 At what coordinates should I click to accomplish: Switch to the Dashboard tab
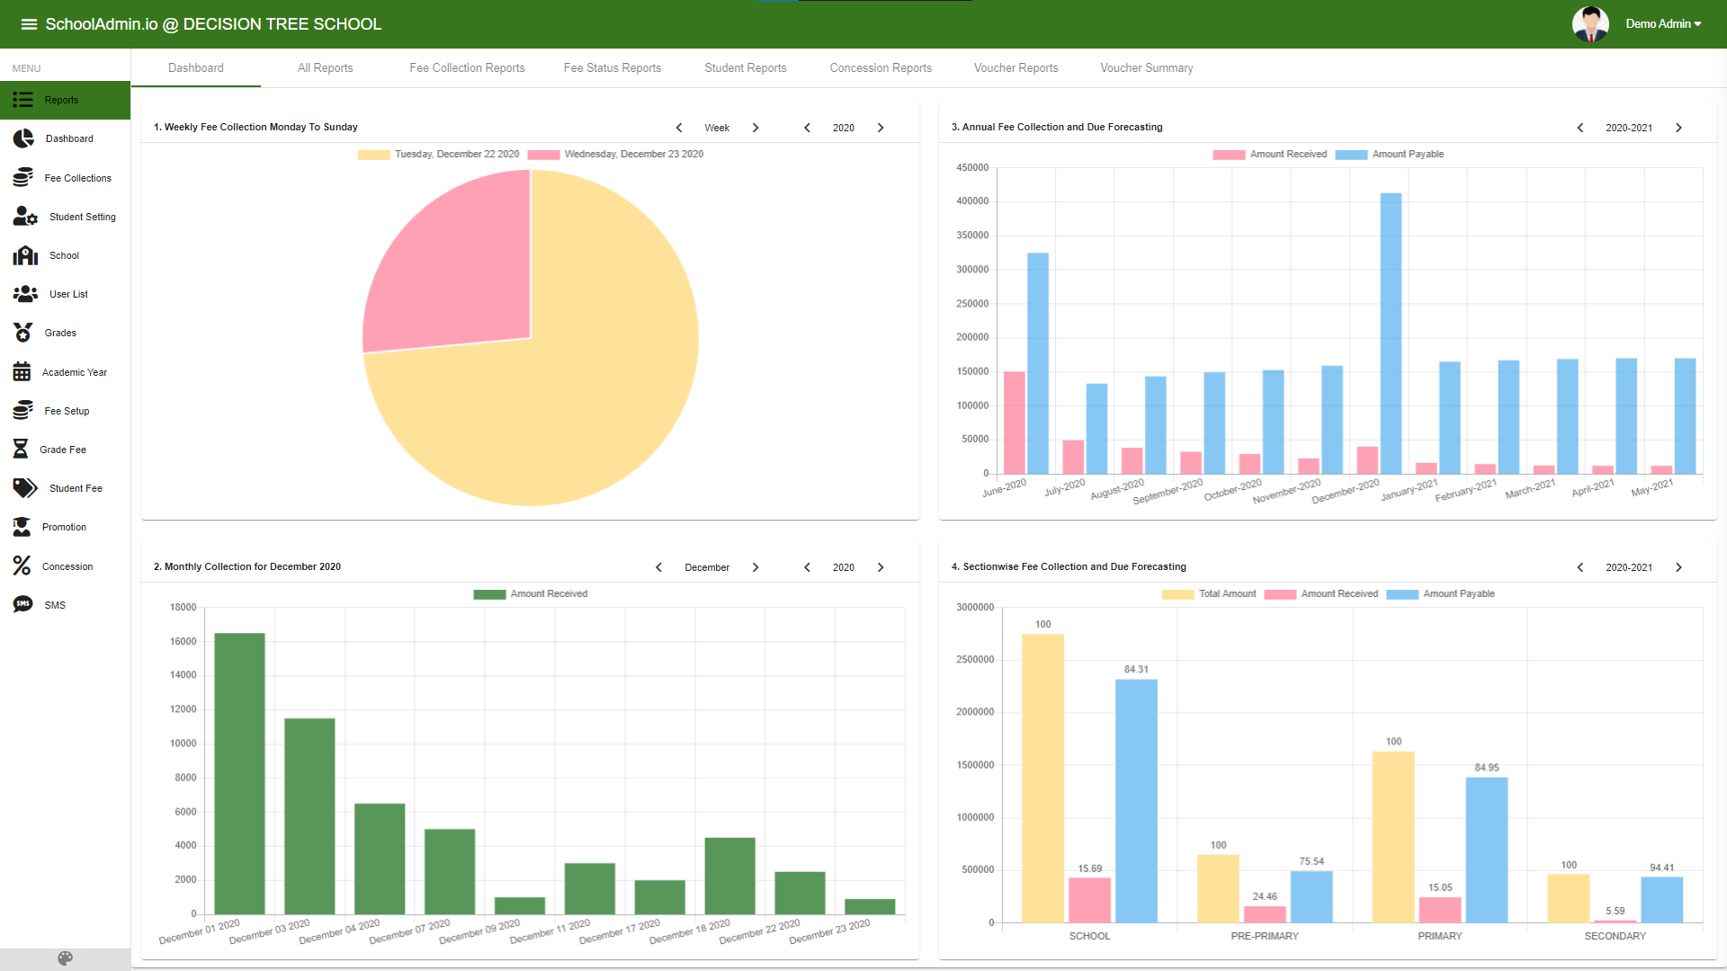click(196, 67)
